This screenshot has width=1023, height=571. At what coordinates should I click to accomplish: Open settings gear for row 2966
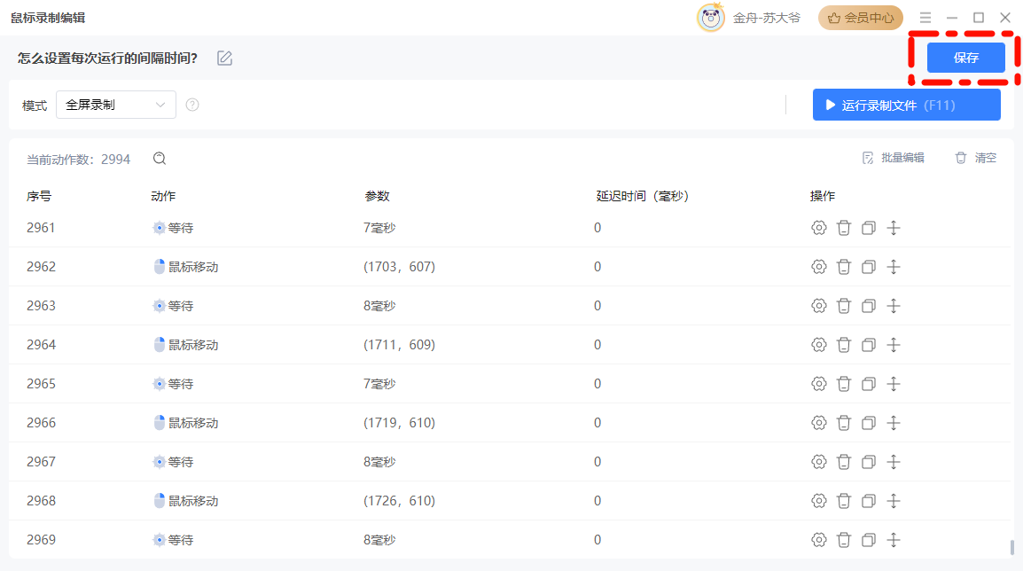pos(819,423)
